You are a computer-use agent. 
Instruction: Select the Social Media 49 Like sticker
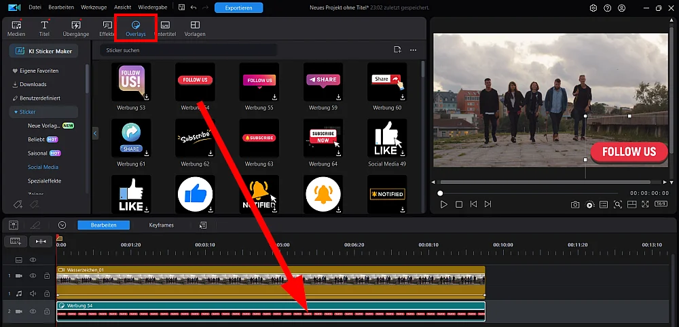(x=387, y=138)
